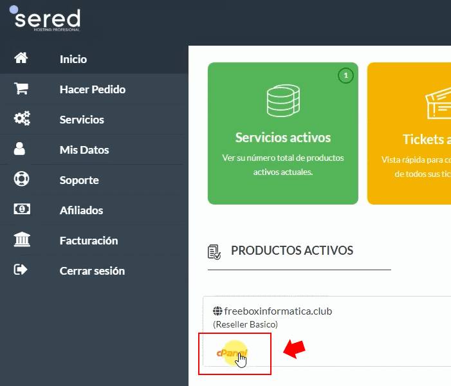
Task: Open the Tickets card heading
Action: (x=426, y=140)
